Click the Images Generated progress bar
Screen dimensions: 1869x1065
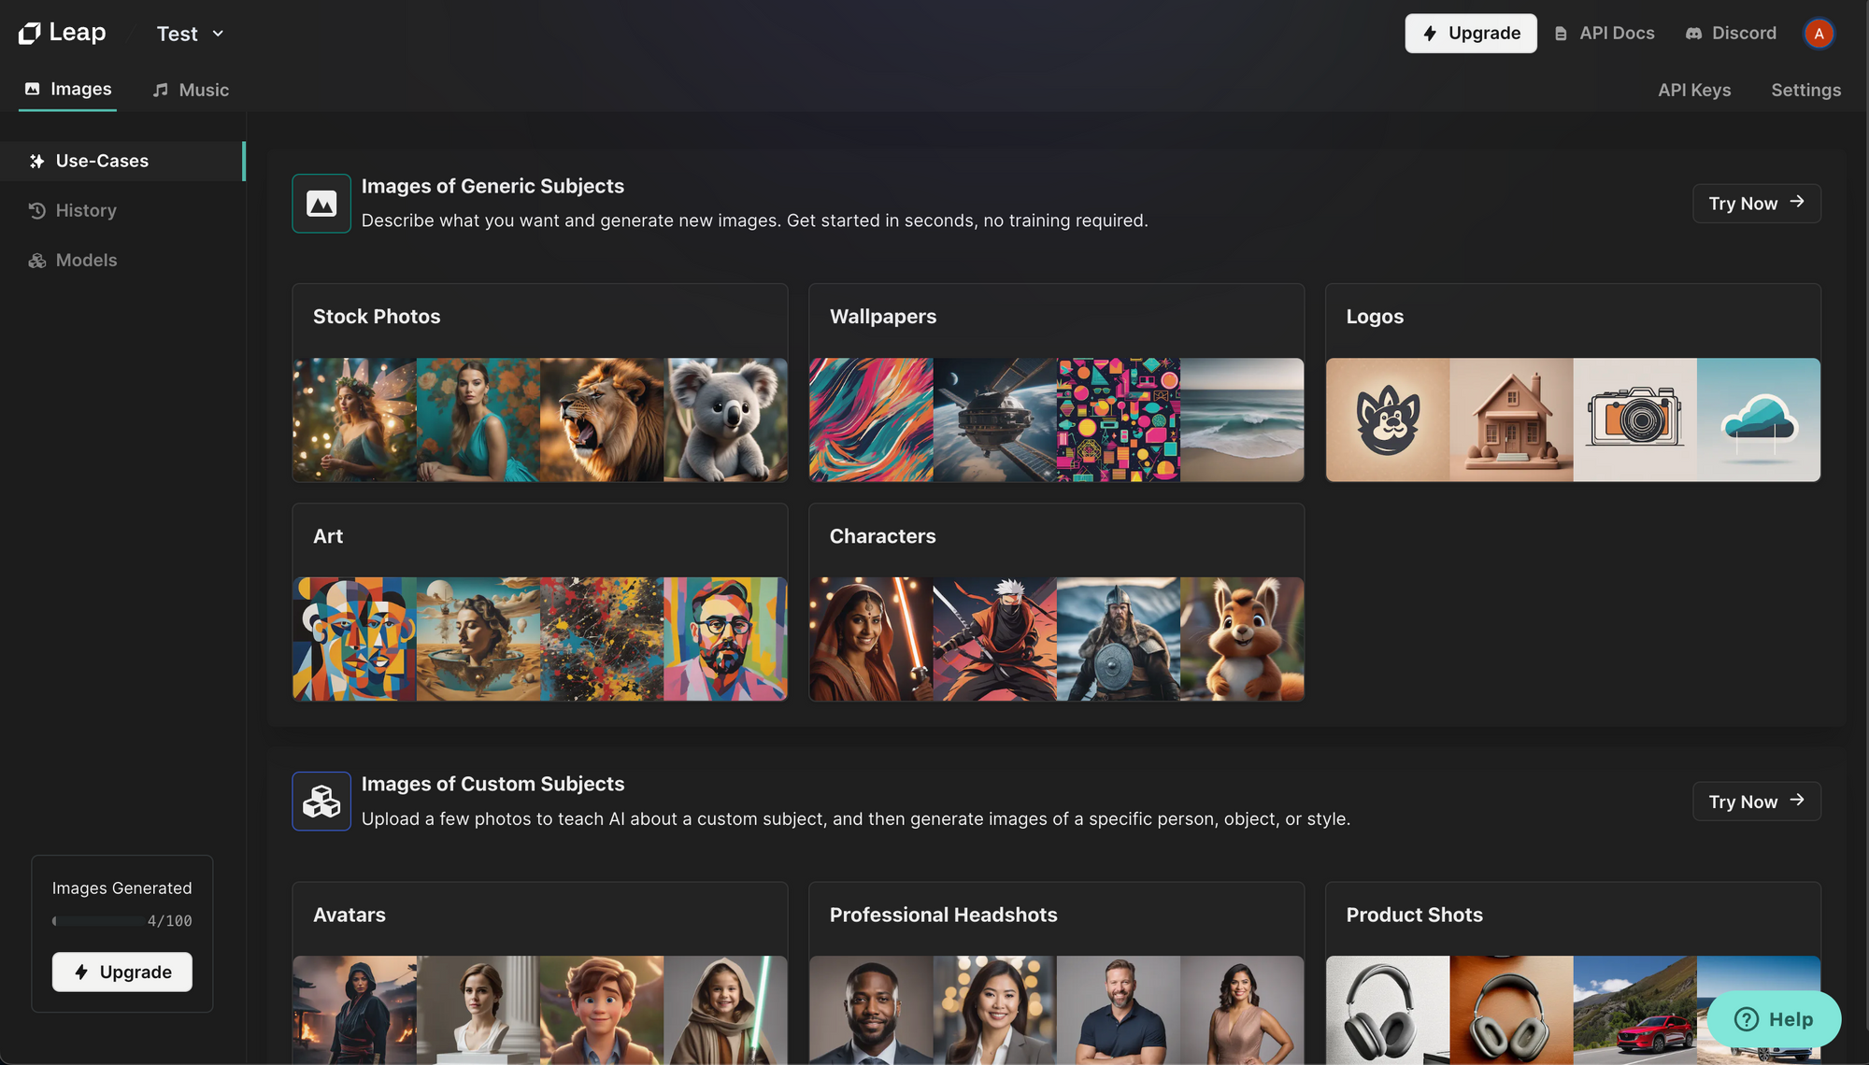pos(98,921)
